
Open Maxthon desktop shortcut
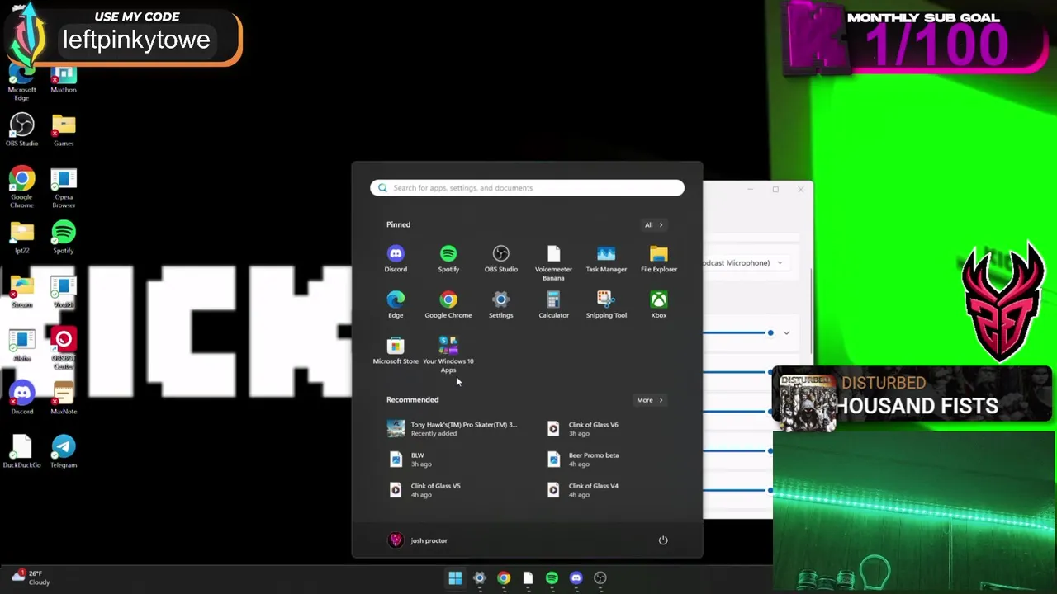point(64,79)
